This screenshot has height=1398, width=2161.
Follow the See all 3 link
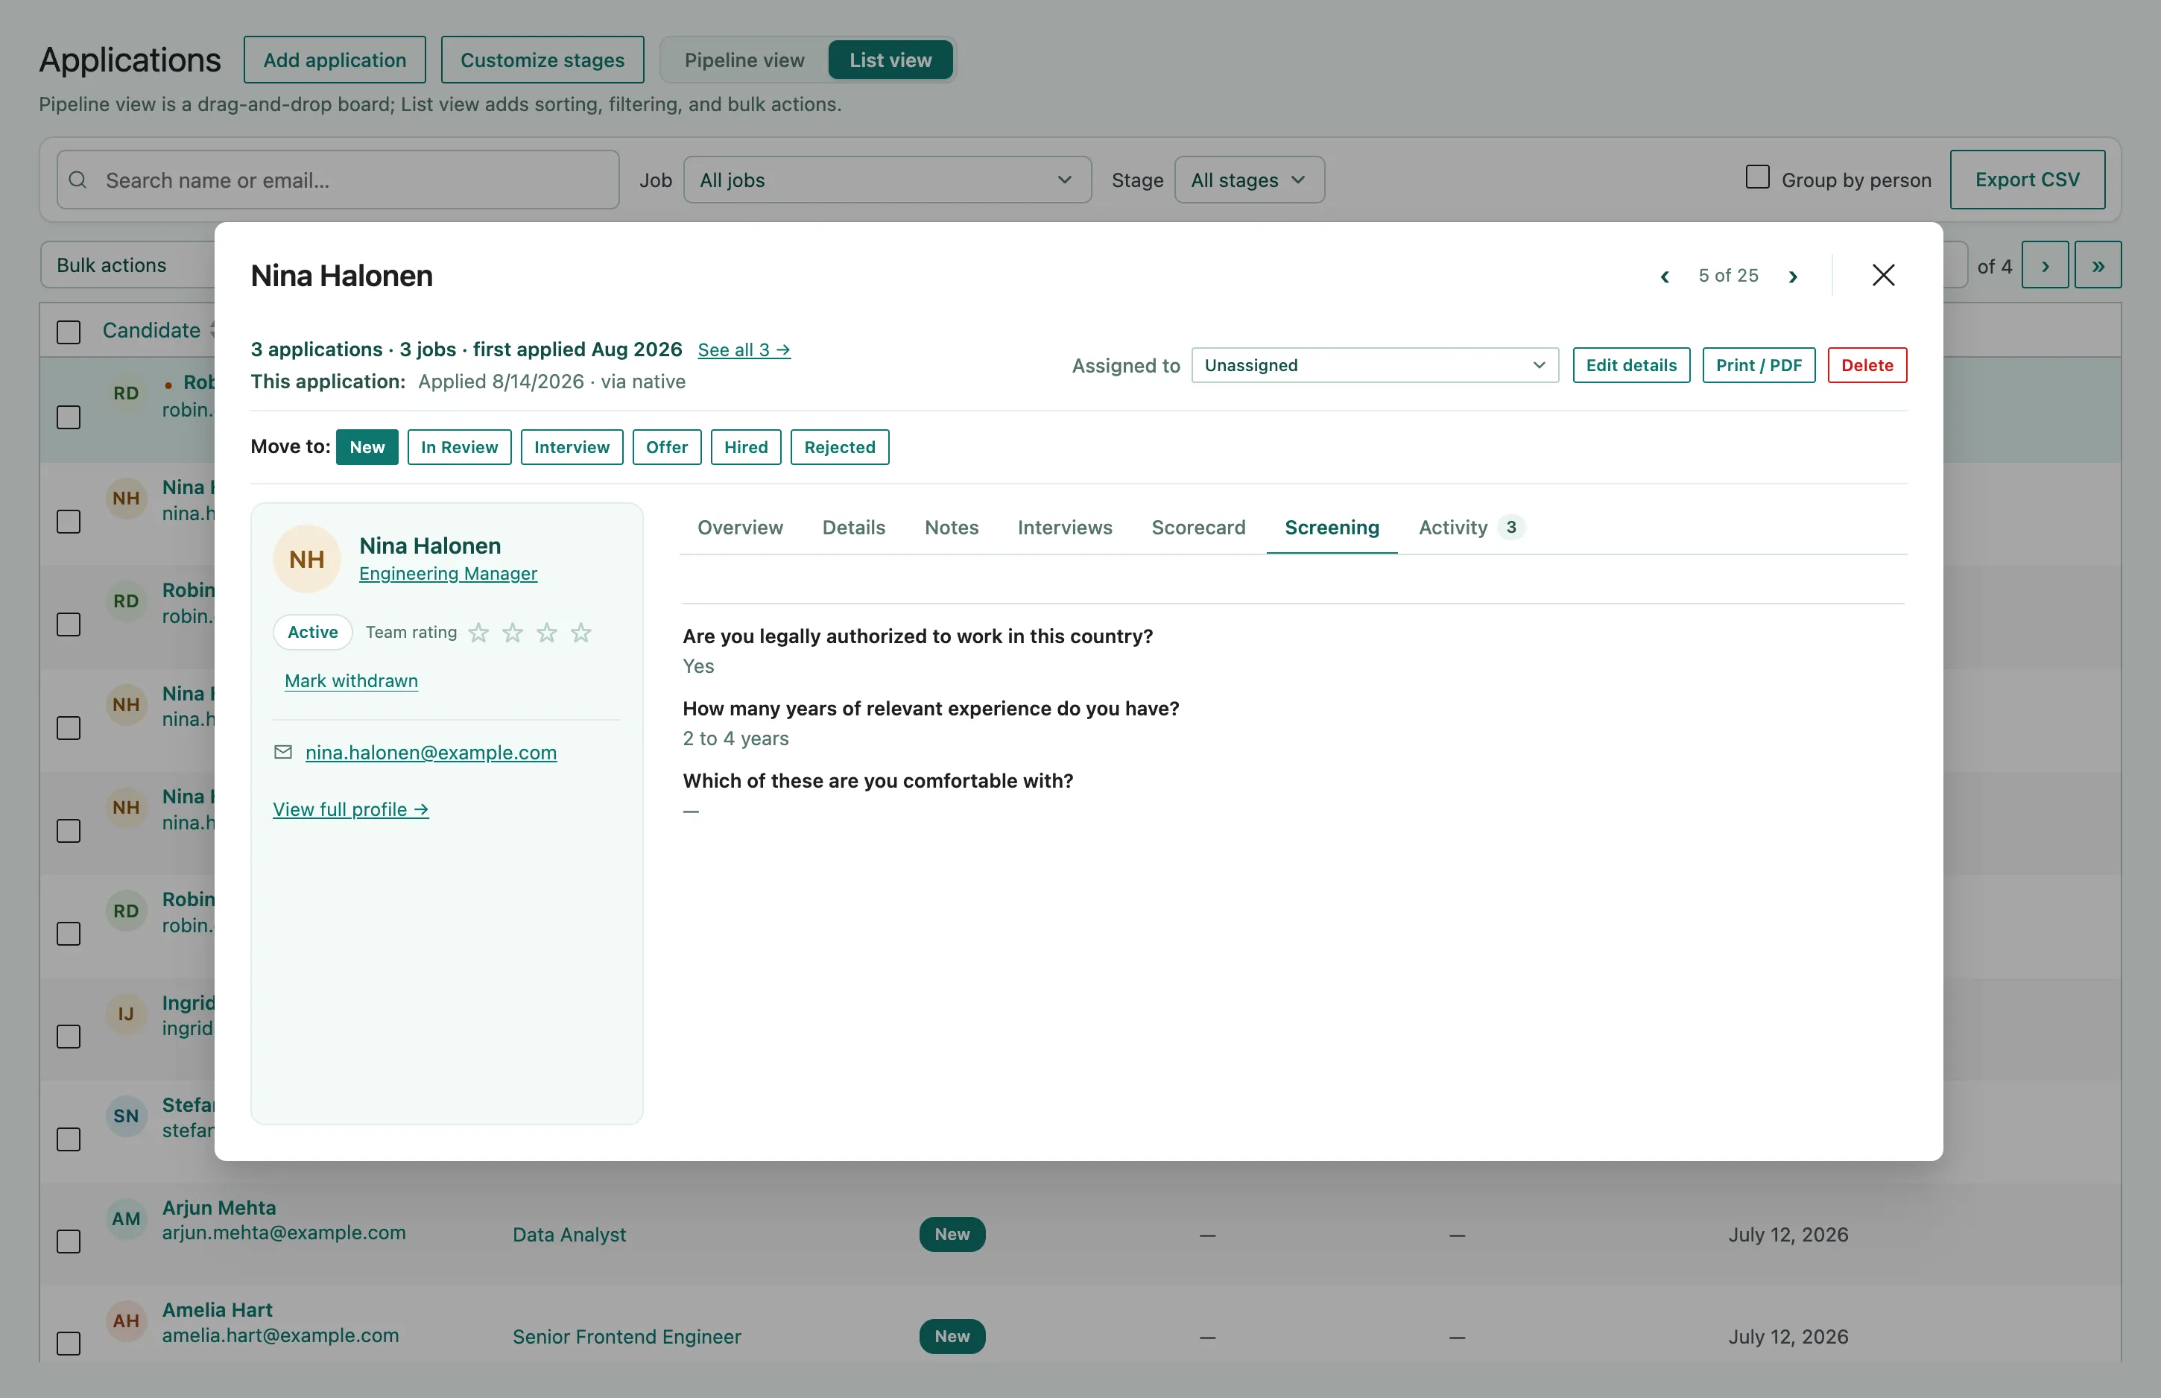[744, 350]
